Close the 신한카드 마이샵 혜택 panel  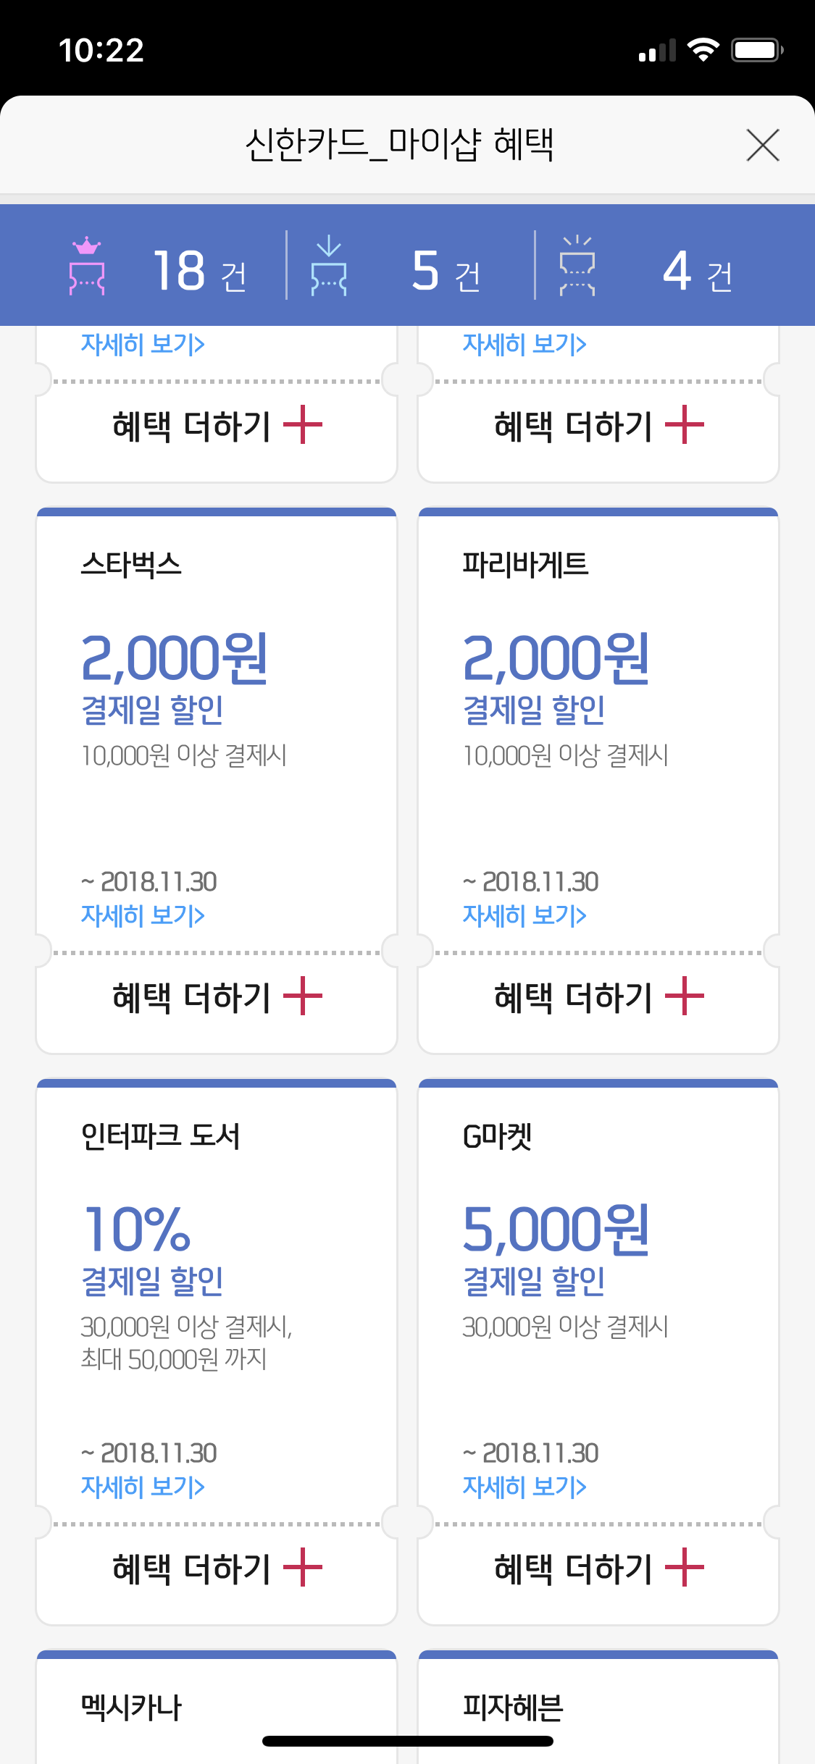[762, 146]
